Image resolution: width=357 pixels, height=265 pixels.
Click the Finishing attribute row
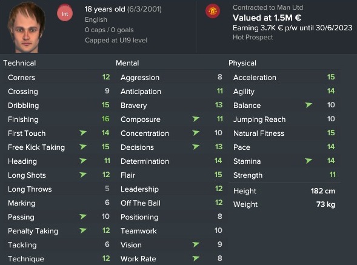click(59, 119)
